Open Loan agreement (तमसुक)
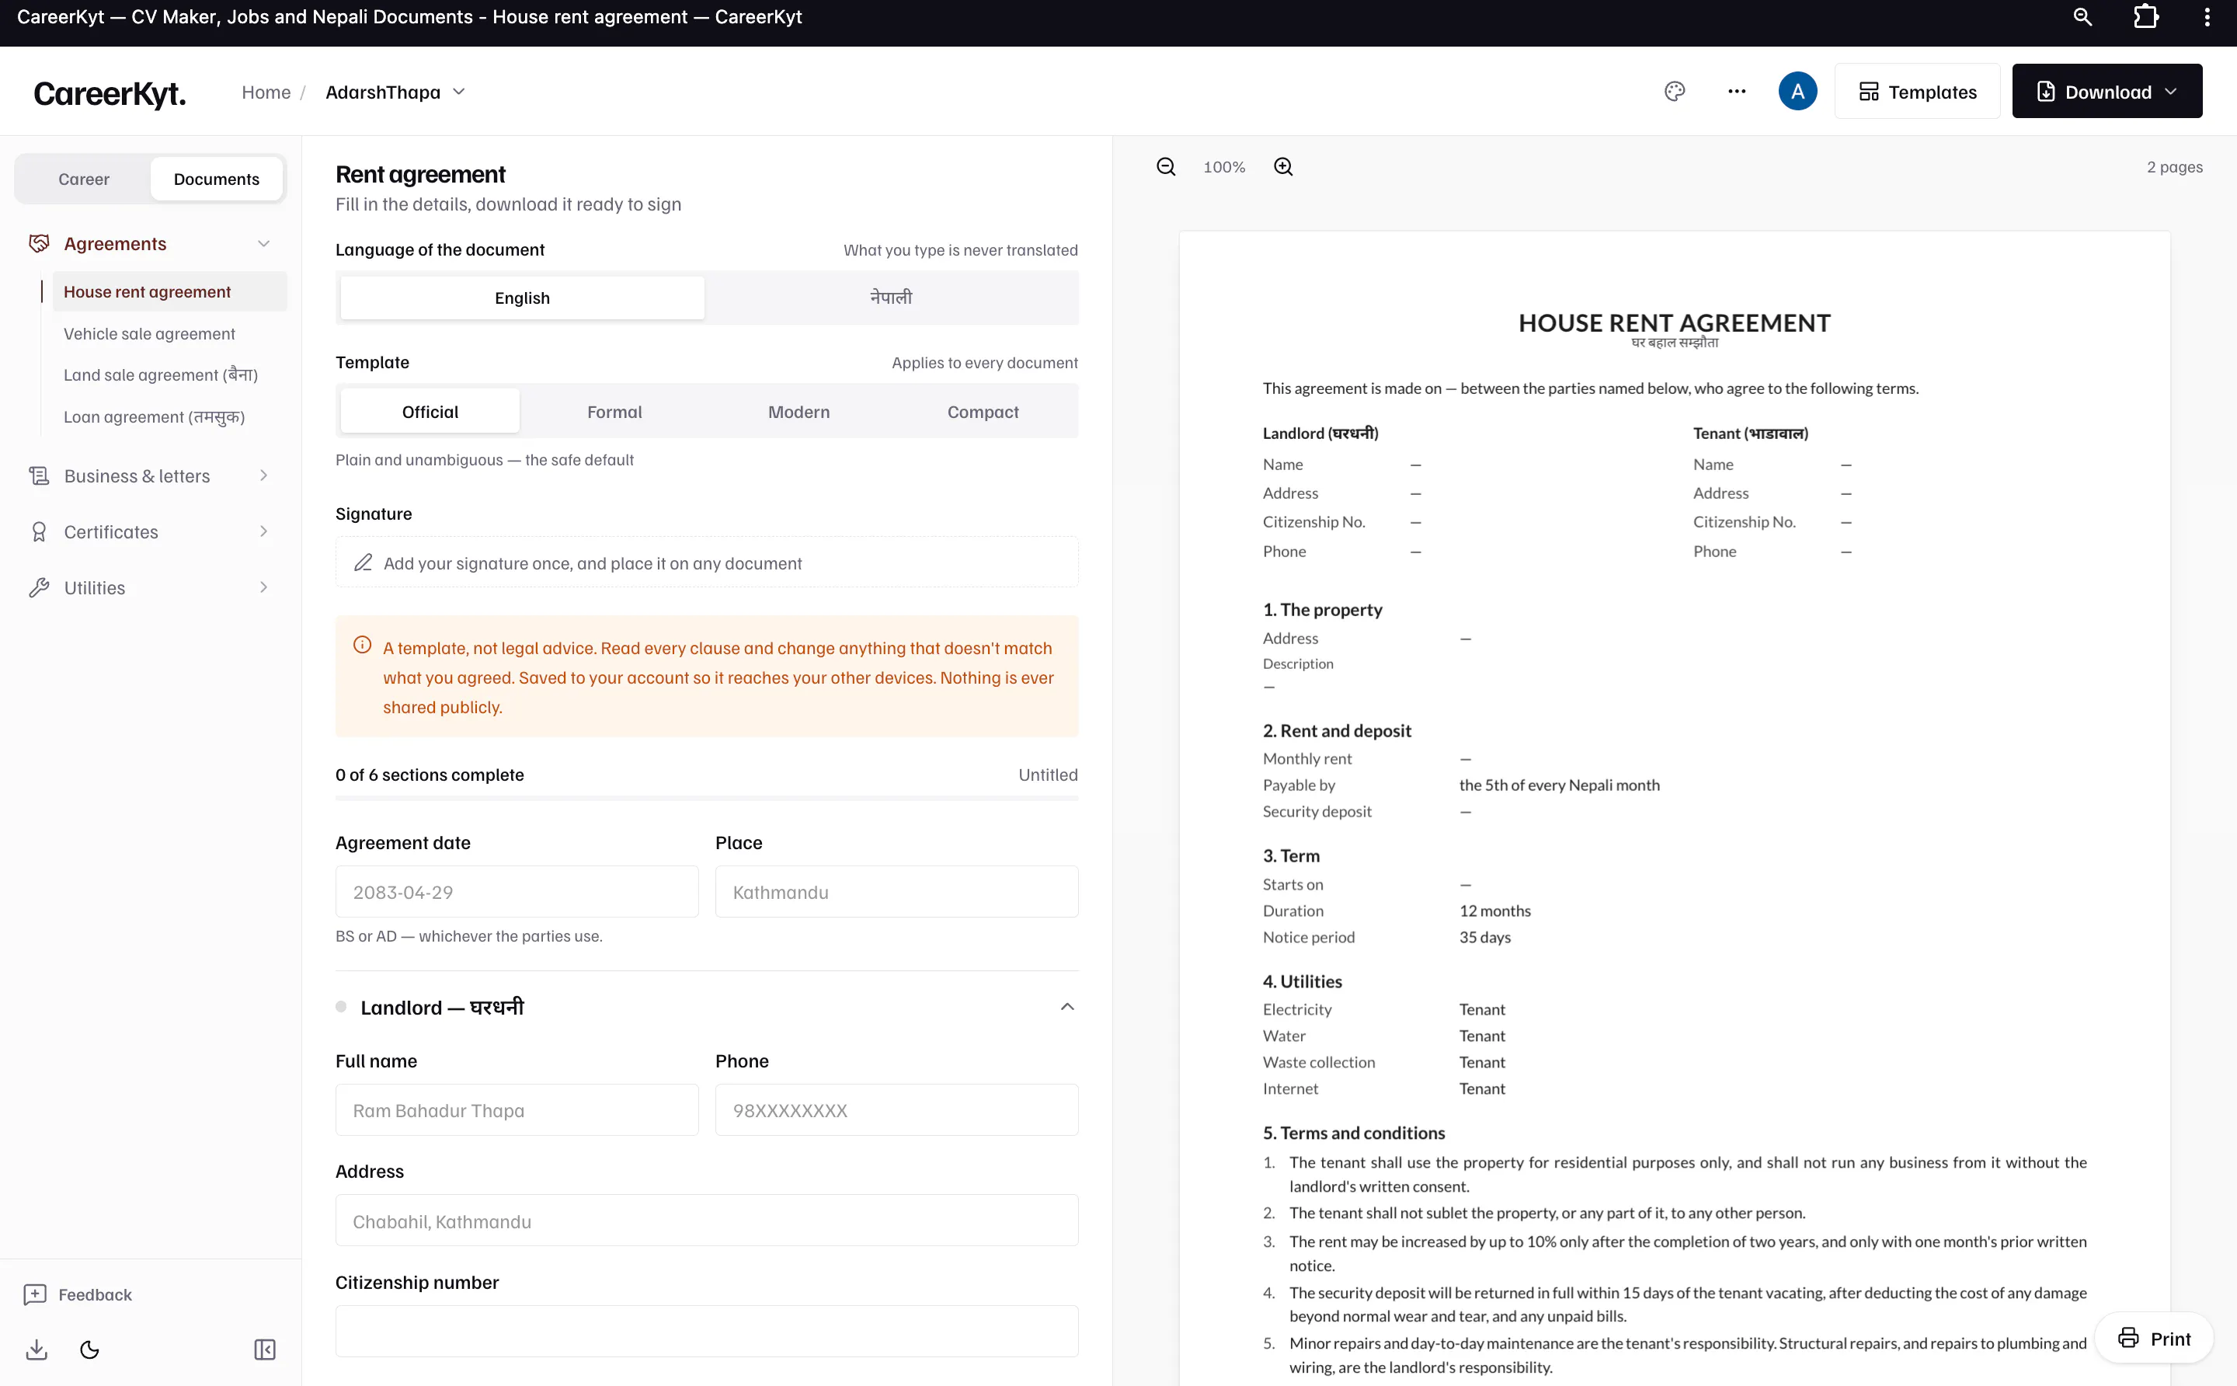This screenshot has height=1386, width=2237. click(154, 417)
